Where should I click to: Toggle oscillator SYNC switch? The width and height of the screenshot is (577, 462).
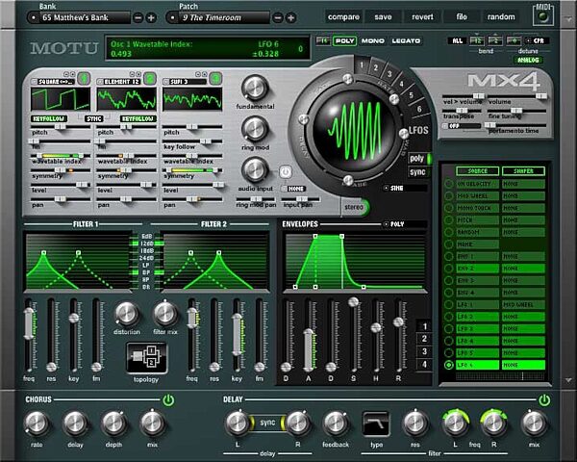pos(94,118)
